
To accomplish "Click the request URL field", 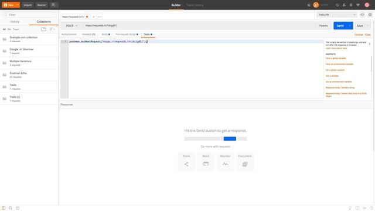I will (x=199, y=26).
